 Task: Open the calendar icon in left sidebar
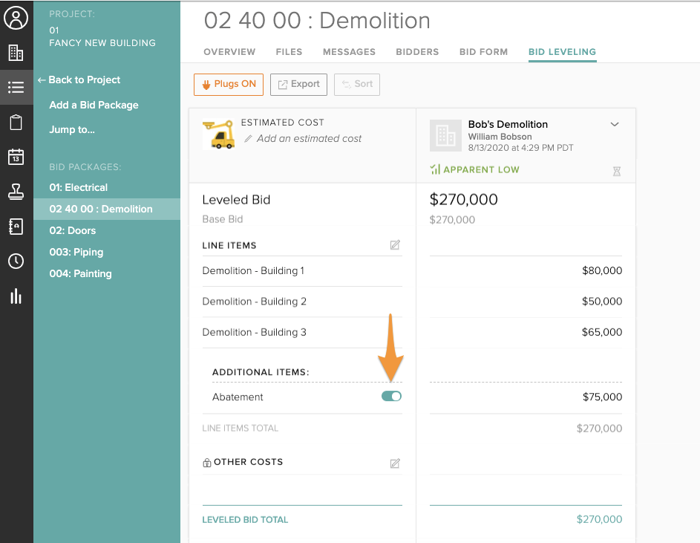tap(16, 157)
